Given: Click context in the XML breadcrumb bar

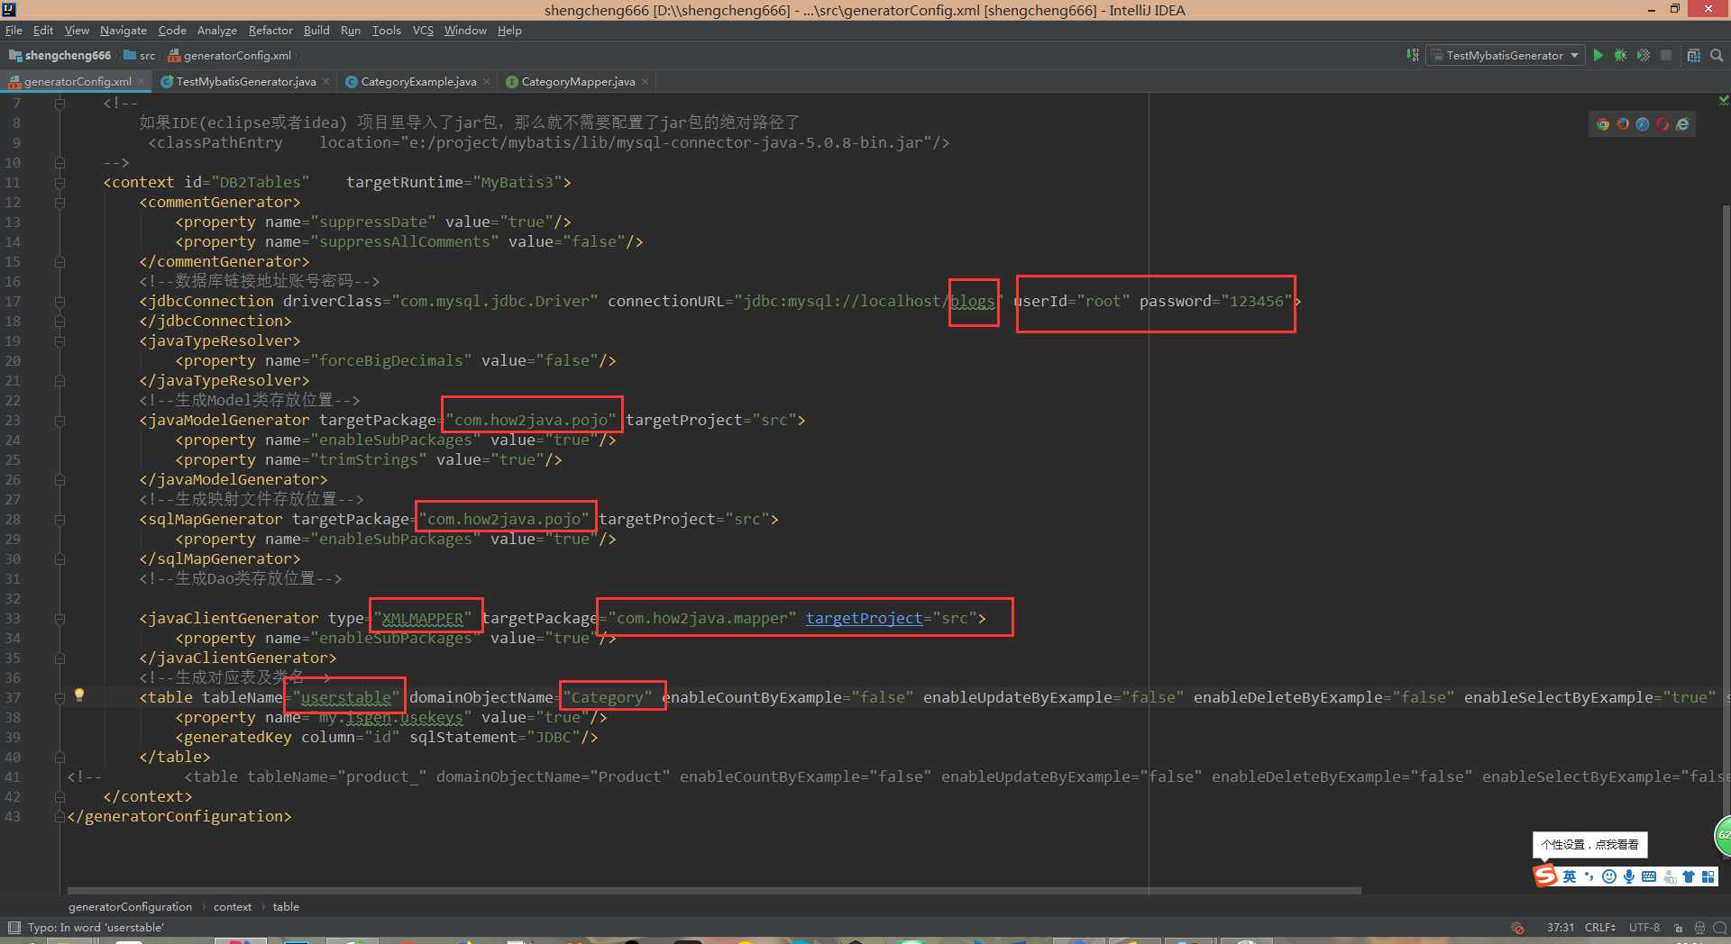Looking at the screenshot, I should (x=233, y=906).
